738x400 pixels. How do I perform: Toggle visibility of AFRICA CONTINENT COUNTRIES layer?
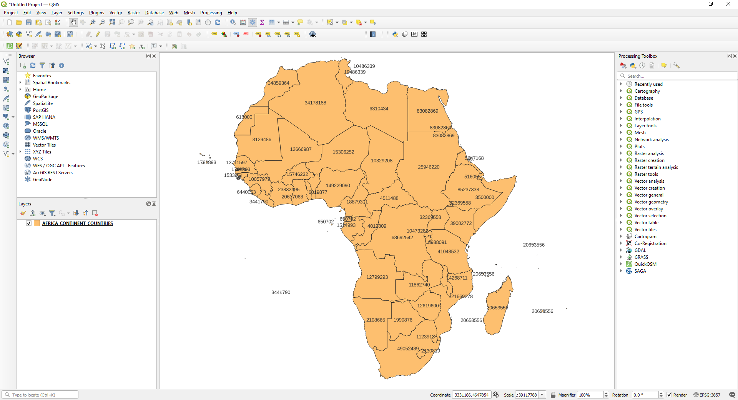click(x=29, y=223)
